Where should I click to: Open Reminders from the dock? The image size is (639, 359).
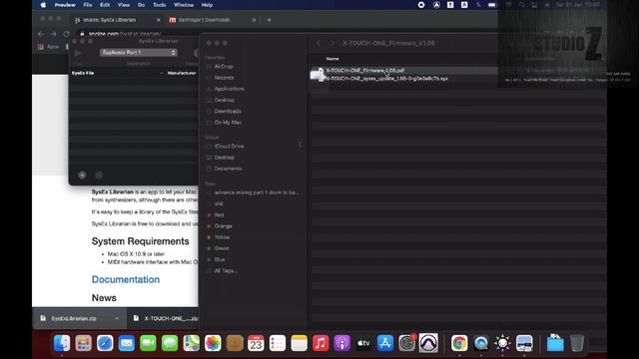(x=278, y=343)
